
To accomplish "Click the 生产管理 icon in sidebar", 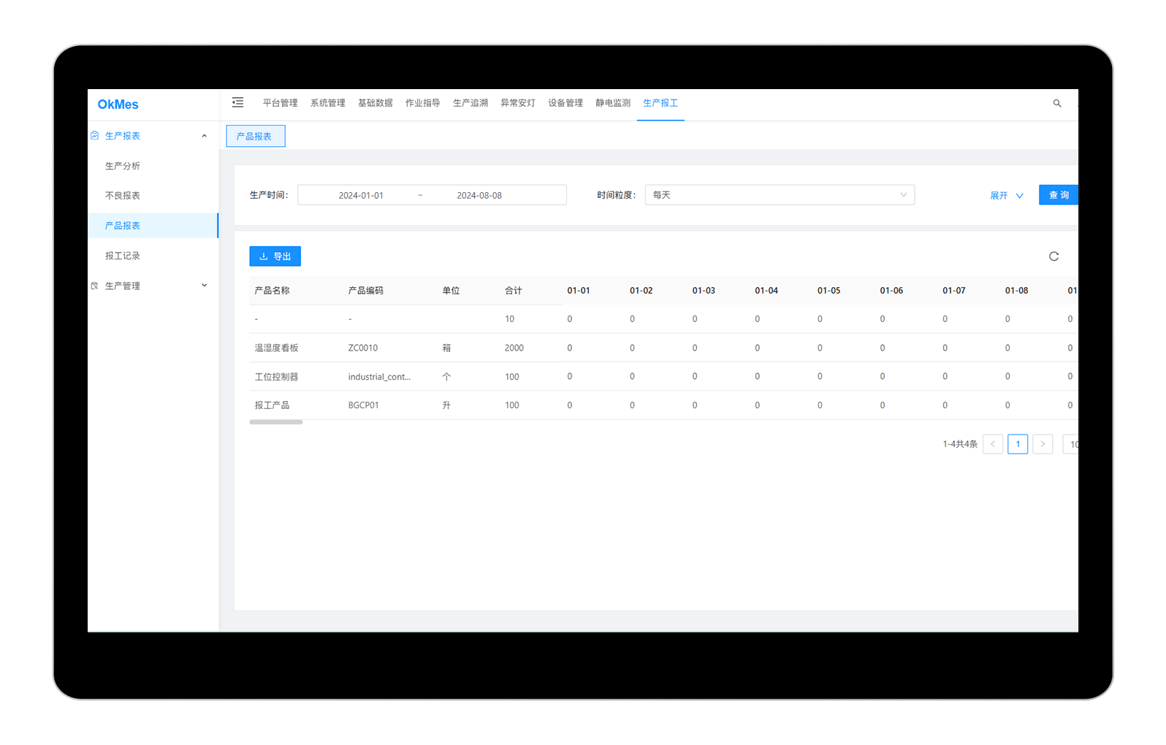I will coord(95,286).
